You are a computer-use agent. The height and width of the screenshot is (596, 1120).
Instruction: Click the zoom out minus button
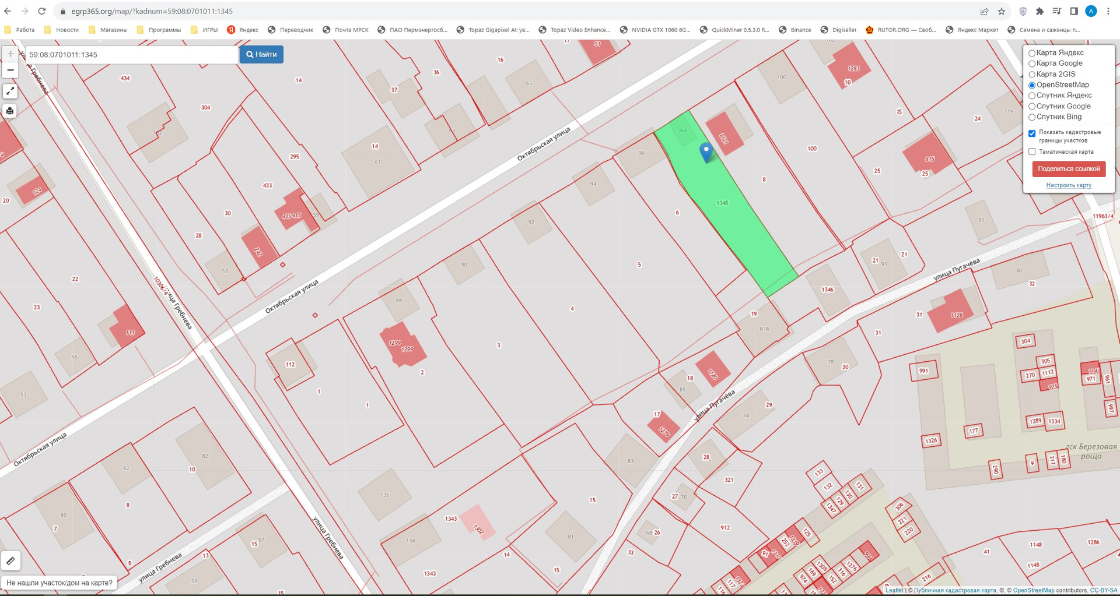10,70
